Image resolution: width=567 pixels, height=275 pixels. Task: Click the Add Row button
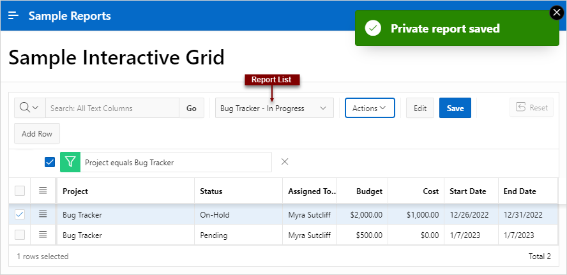click(x=37, y=134)
